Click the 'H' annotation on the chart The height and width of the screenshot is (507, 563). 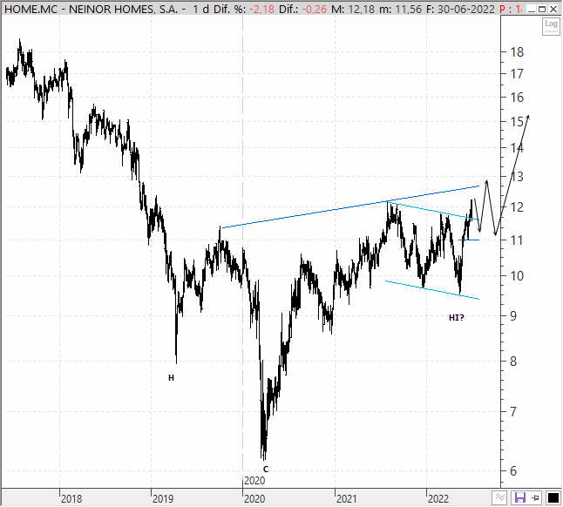(x=172, y=378)
